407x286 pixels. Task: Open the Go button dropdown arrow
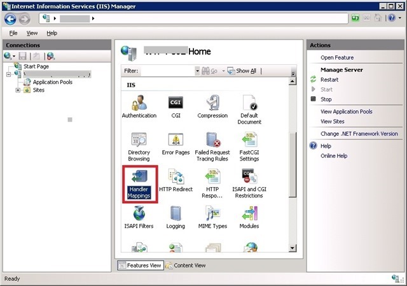(x=223, y=71)
